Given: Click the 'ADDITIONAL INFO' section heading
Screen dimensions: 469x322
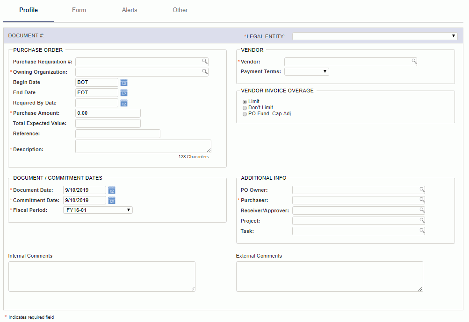Looking at the screenshot, I should (264, 178).
